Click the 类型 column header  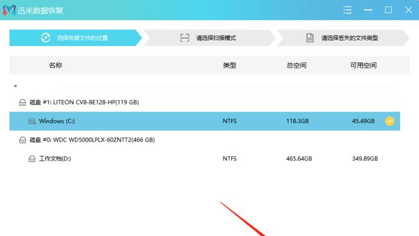click(229, 65)
